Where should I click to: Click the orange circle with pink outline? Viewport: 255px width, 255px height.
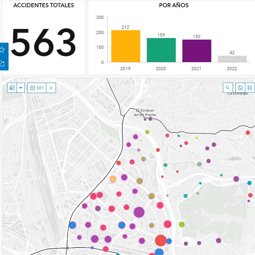pyautogui.click(x=113, y=179)
